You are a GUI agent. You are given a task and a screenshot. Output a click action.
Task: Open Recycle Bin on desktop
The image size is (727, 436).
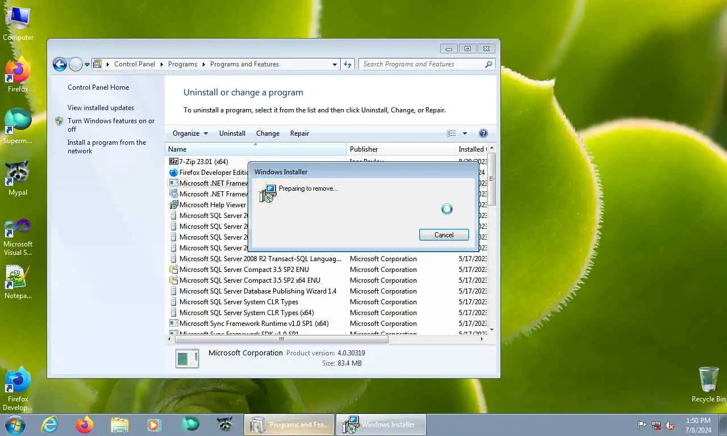708,384
